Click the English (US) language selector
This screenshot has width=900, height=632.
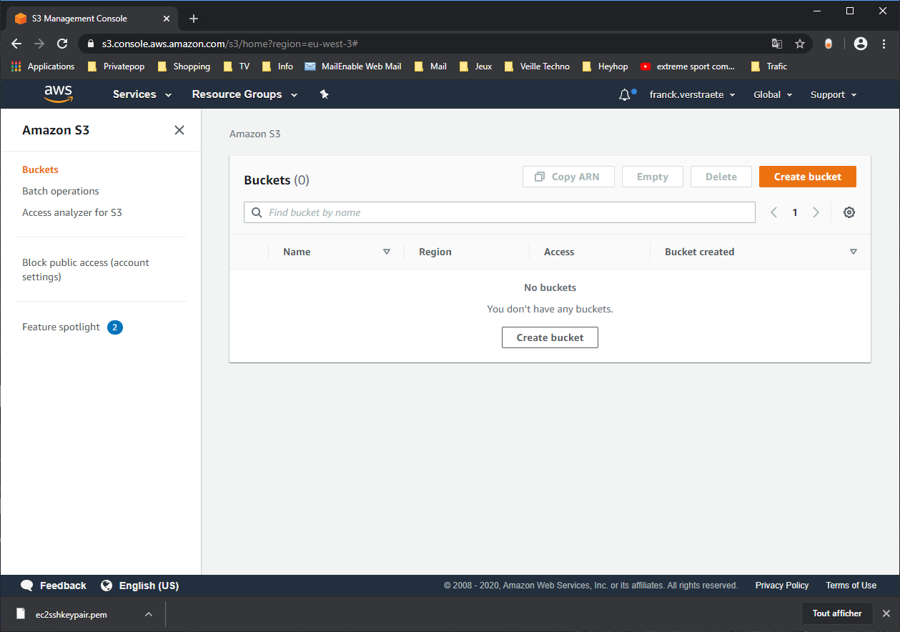tap(149, 586)
